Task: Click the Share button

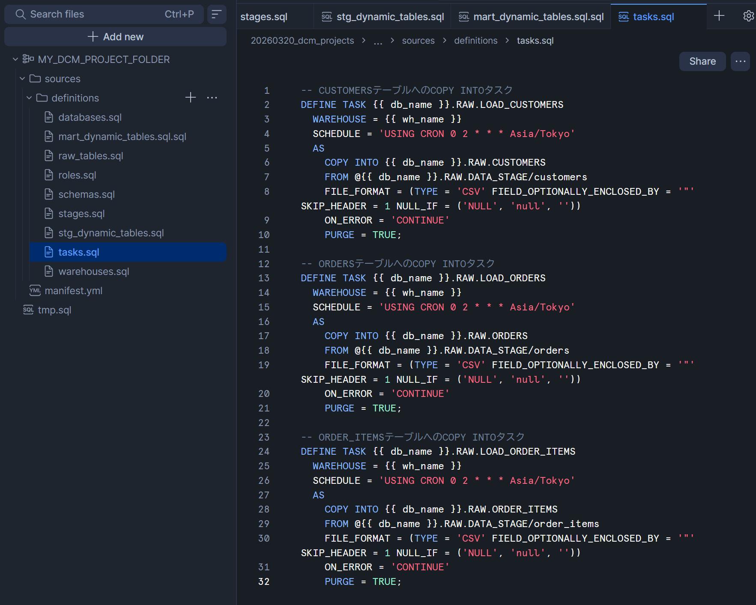Action: point(702,61)
